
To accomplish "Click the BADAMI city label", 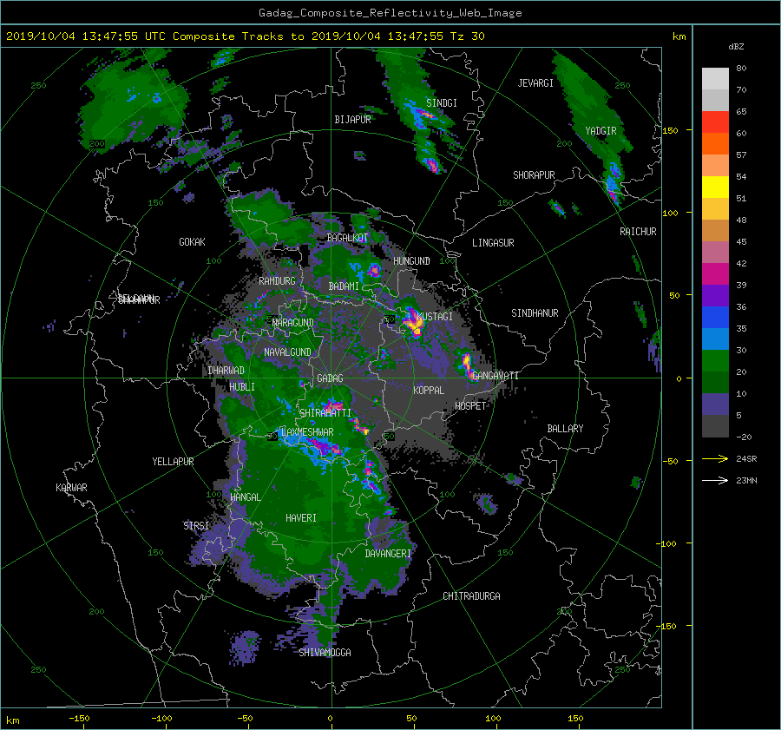I will (x=344, y=286).
